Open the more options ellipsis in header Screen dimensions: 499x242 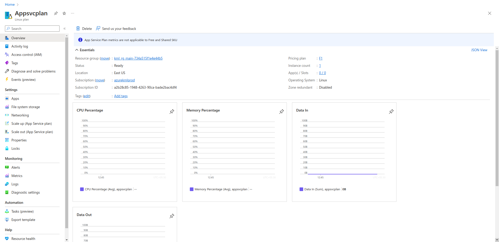pyautogui.click(x=73, y=14)
